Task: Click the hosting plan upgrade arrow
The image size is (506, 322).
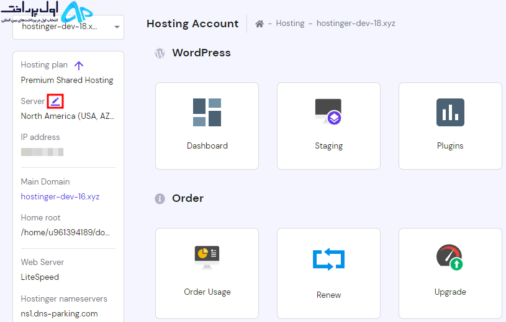Action: (79, 66)
